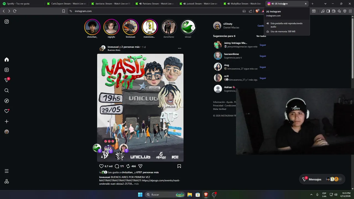Image resolution: width=354 pixels, height=199 pixels.
Task: Open a new browser tab with plus
Action: click(x=313, y=4)
